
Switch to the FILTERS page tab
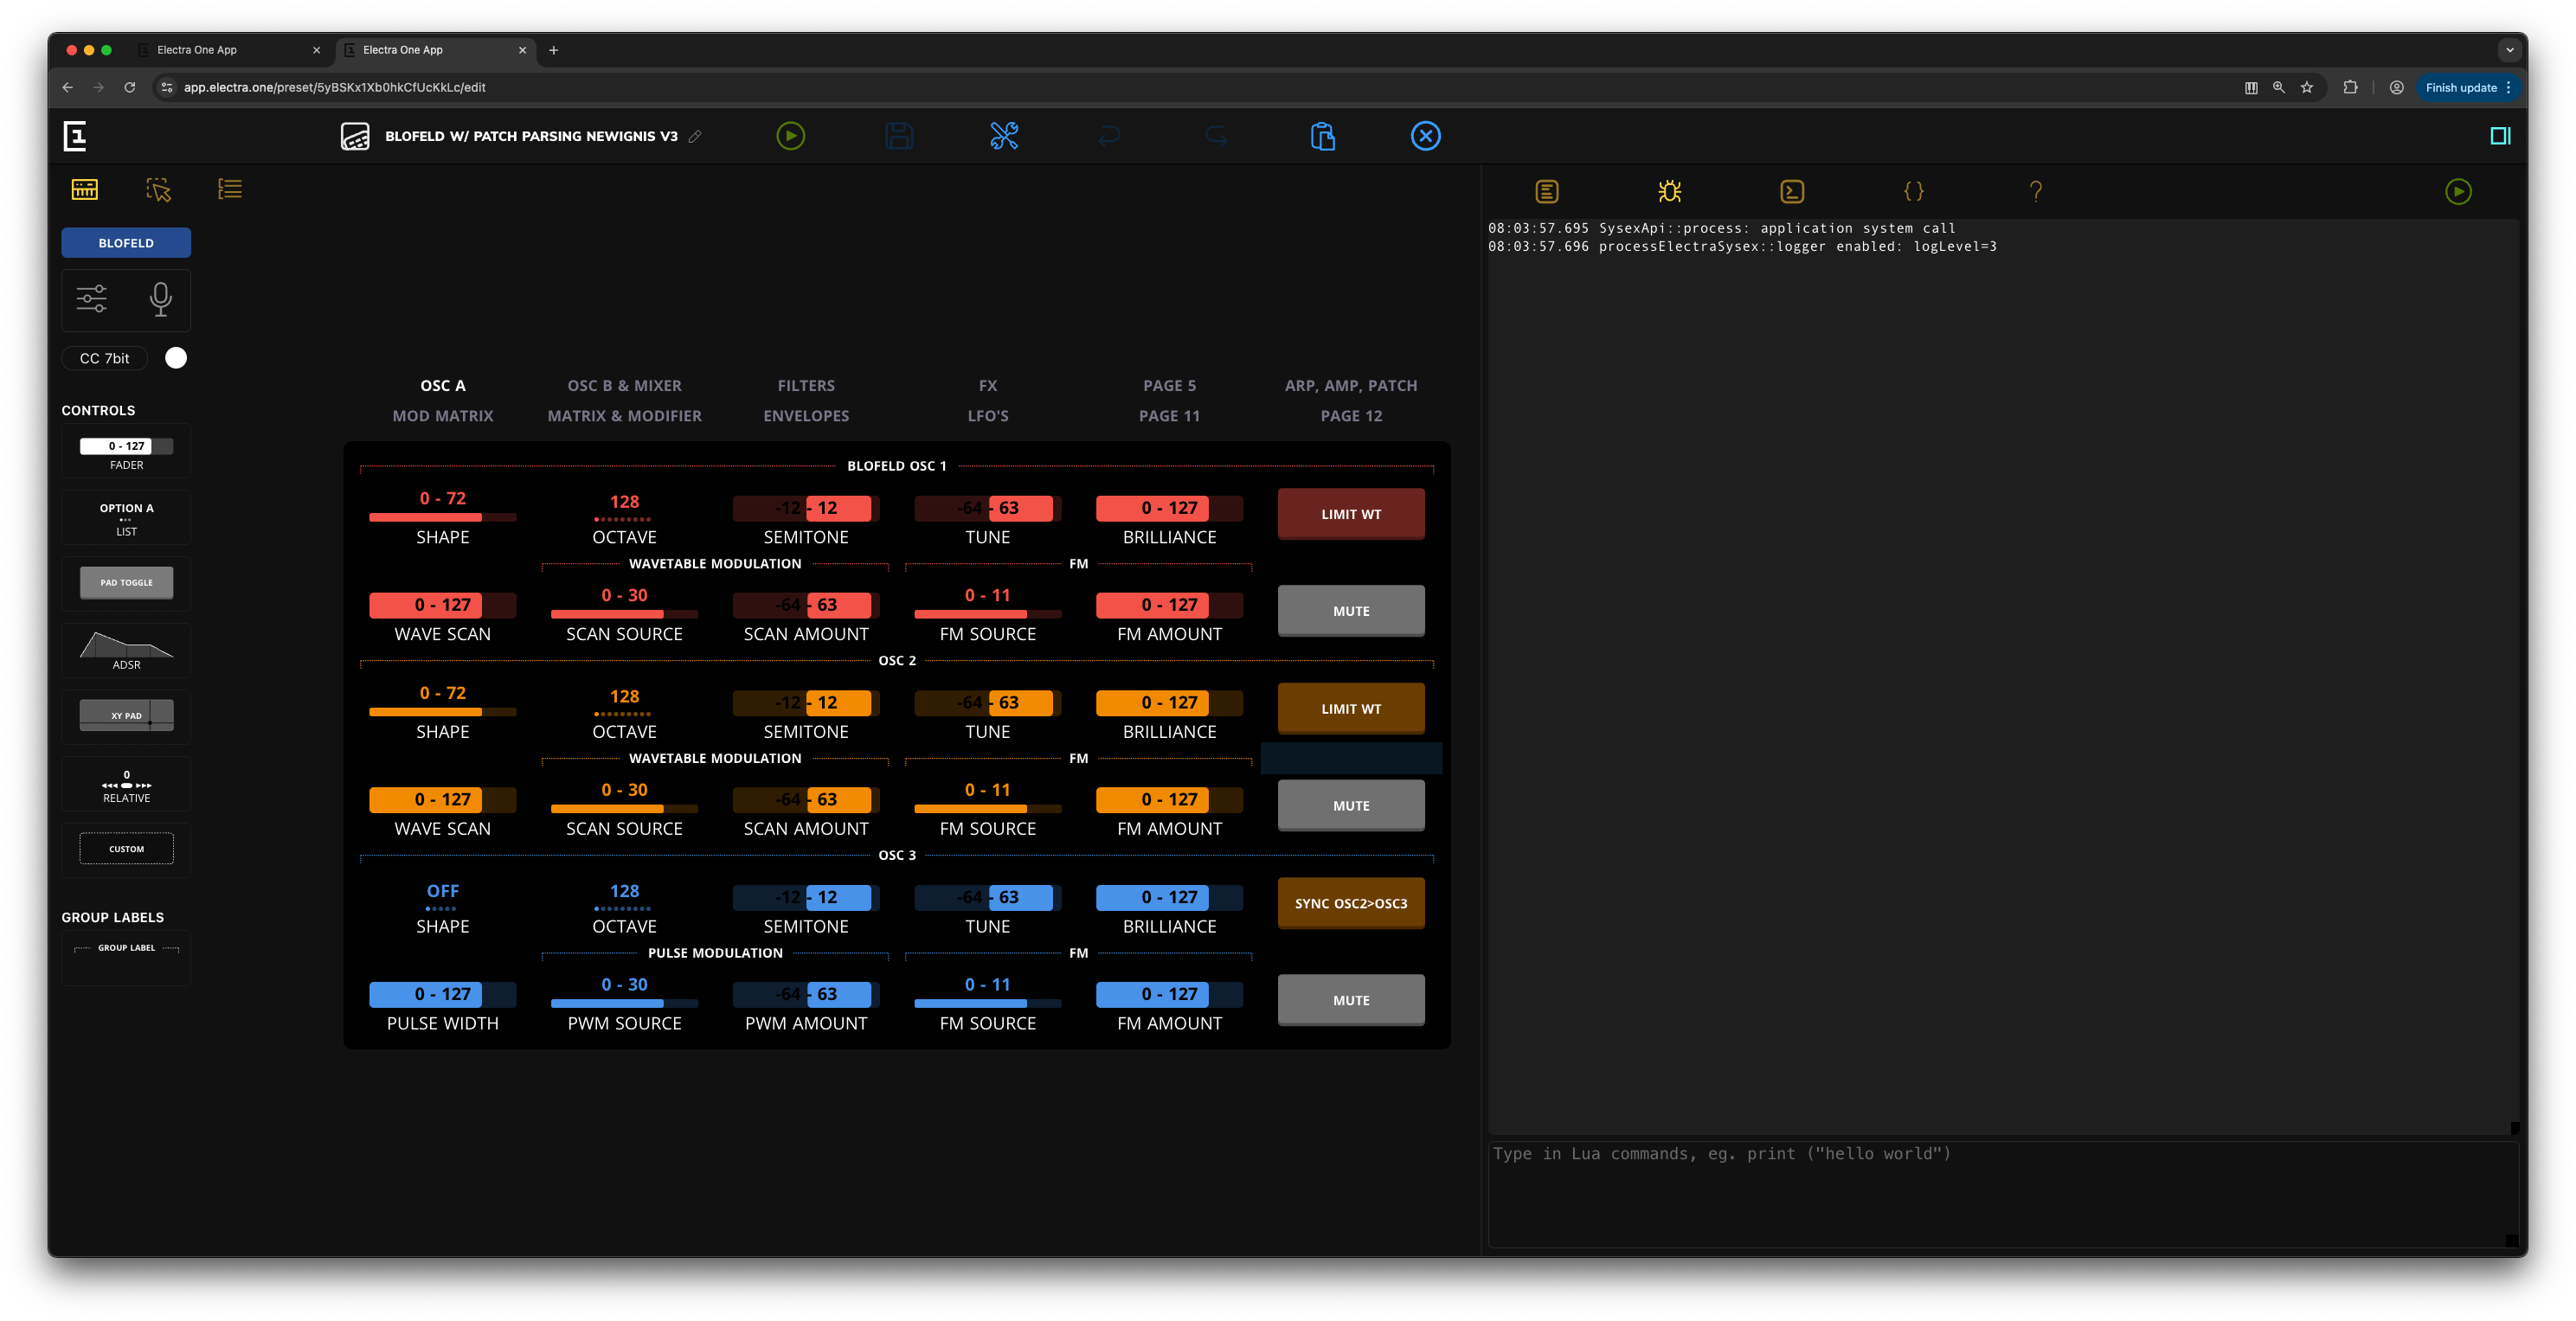[806, 385]
